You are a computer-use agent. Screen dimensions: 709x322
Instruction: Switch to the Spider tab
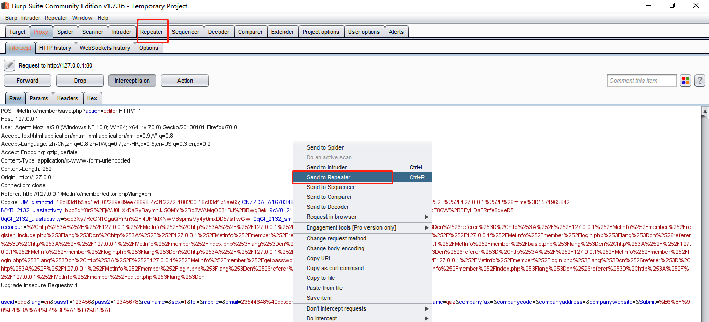[65, 32]
